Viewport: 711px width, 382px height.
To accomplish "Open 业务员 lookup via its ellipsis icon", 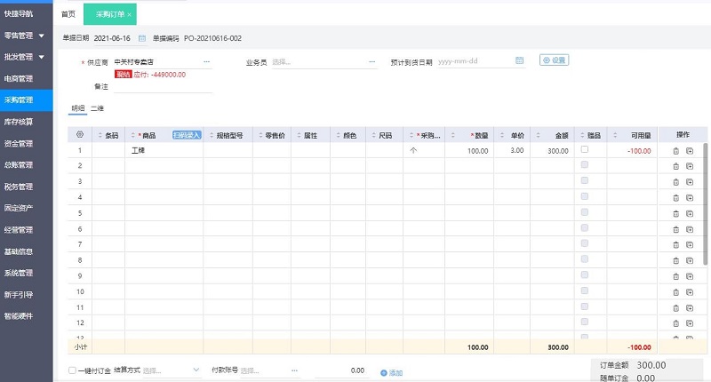I will pos(372,61).
